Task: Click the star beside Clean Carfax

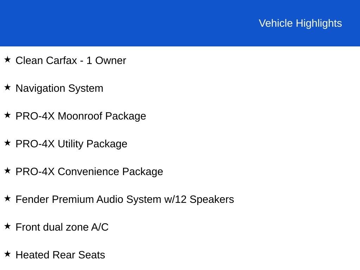Action: coord(7,59)
